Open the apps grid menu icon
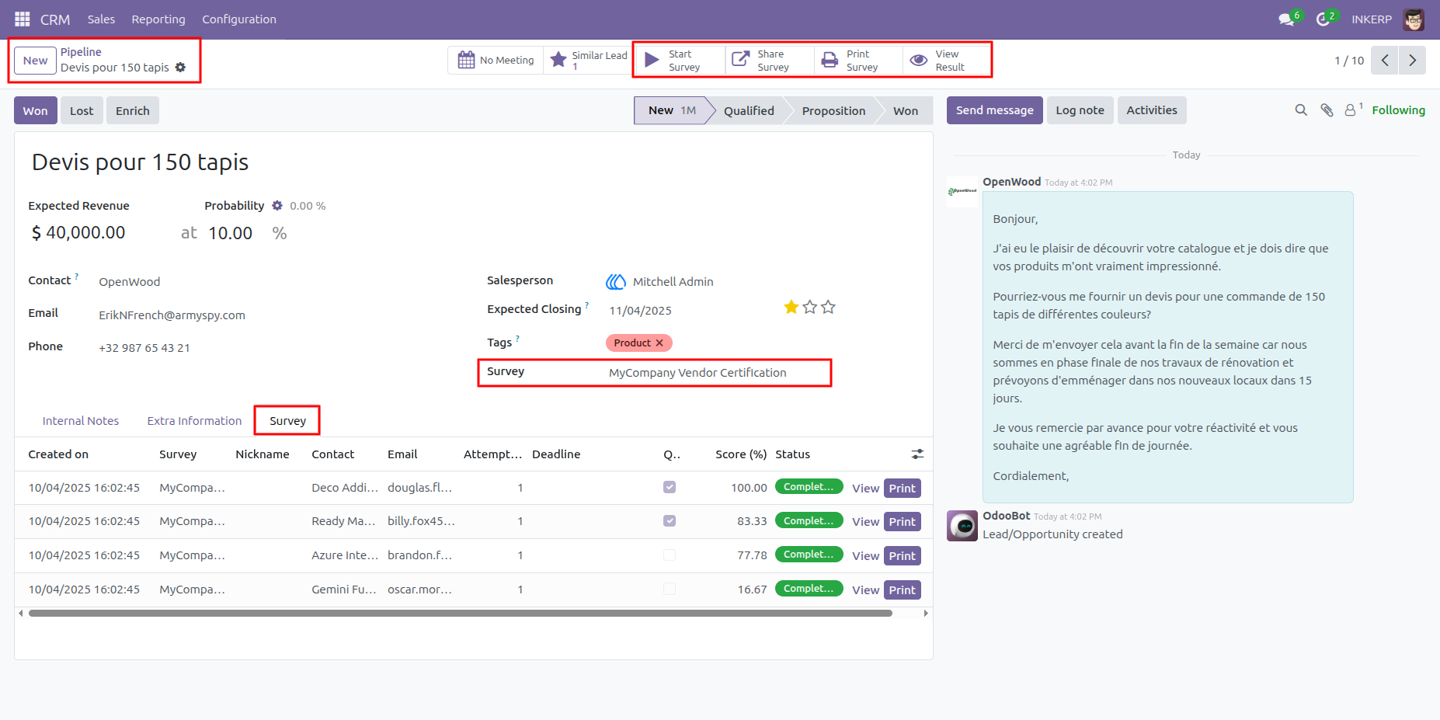Viewport: 1440px width, 720px height. click(23, 19)
